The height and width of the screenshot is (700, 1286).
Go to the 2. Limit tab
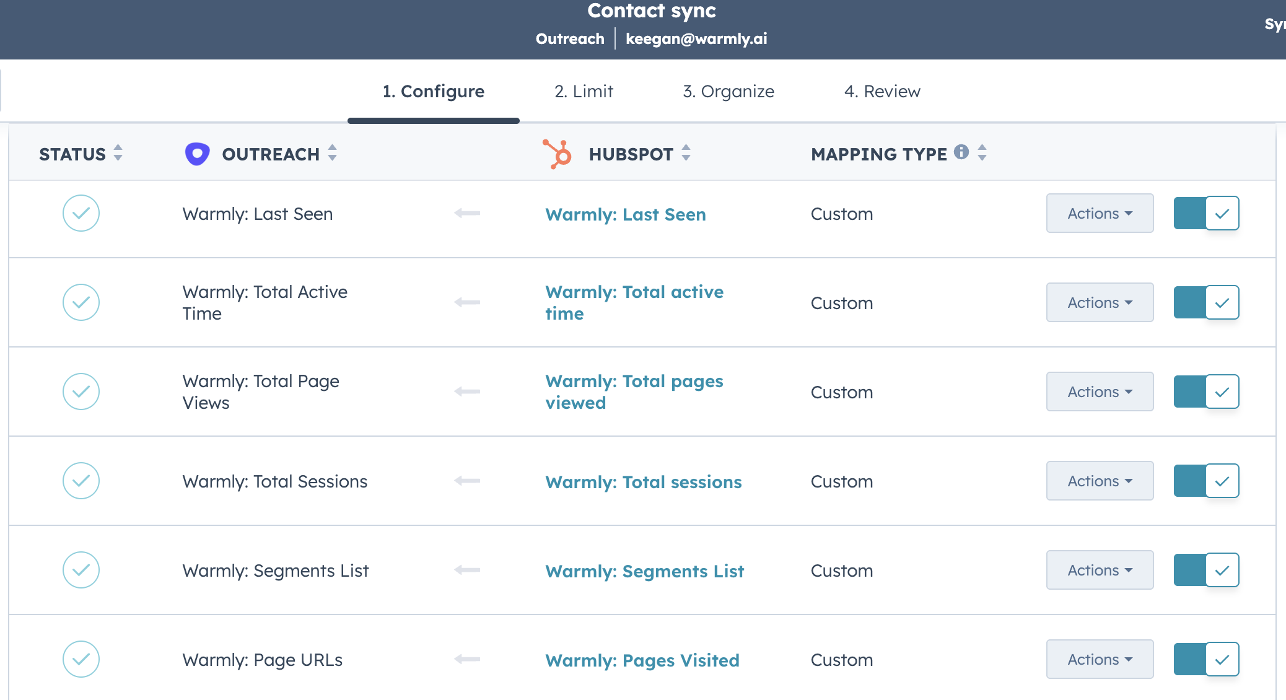584,92
